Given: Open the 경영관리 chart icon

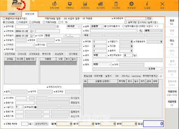Looking at the screenshot, I should (x=85, y=4).
